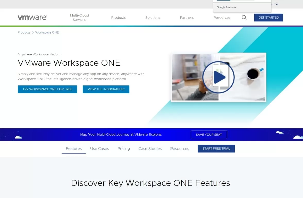Click Map Your Multi-Cloud Journey banner text
303x198 pixels.
tap(121, 135)
